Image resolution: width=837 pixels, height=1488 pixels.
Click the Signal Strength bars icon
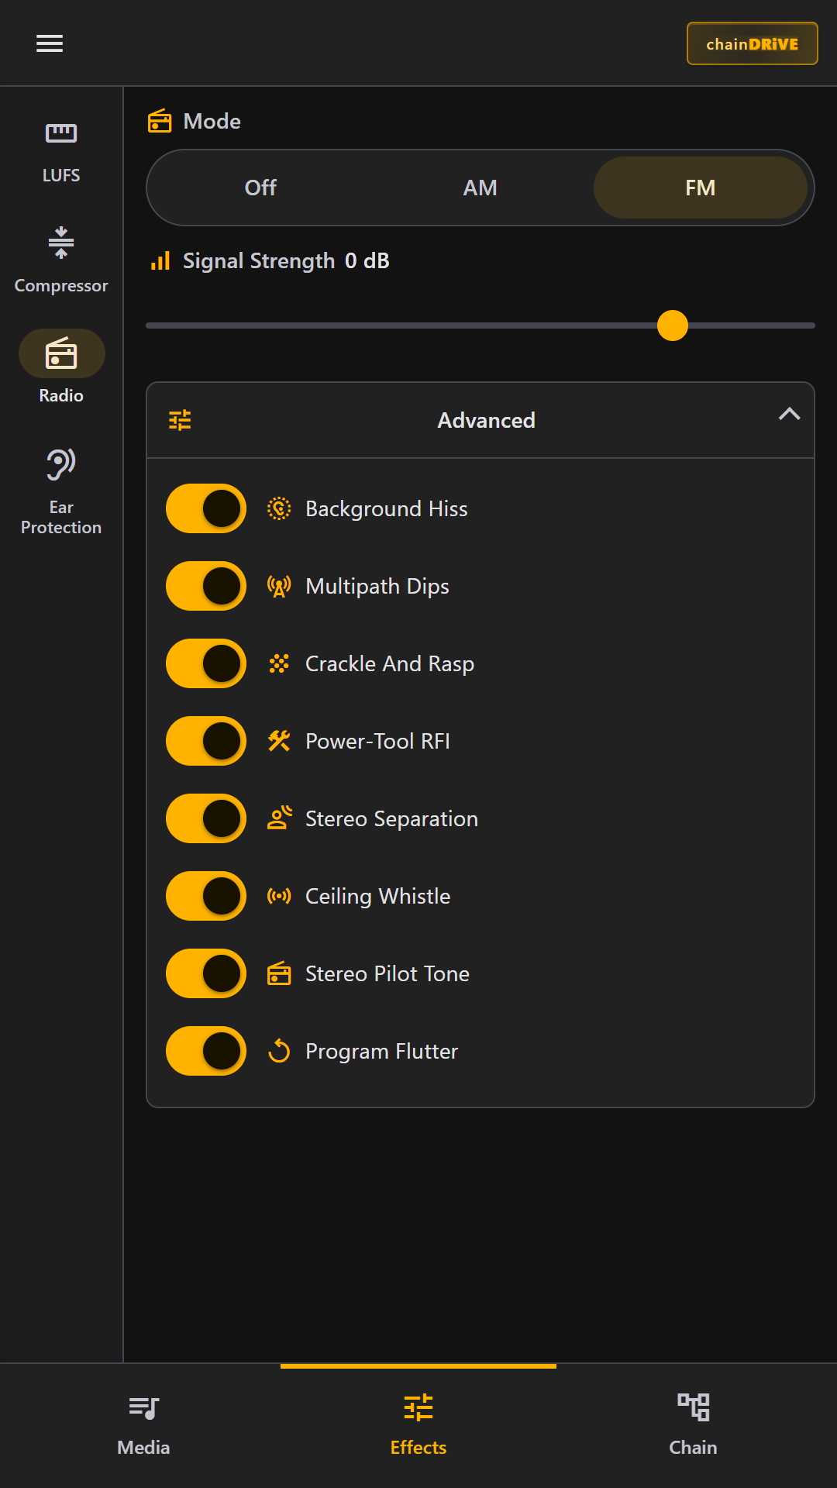[160, 260]
